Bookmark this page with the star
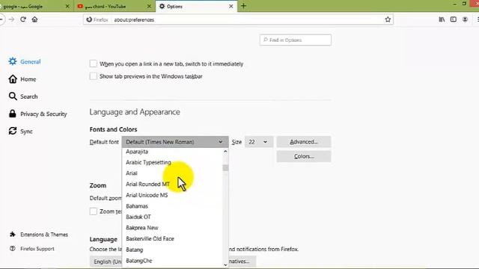Image resolution: width=479 pixels, height=269 pixels. (388, 19)
